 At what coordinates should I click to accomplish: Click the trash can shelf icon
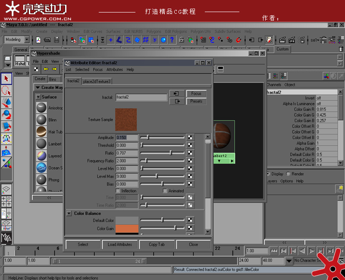pos(341,49)
